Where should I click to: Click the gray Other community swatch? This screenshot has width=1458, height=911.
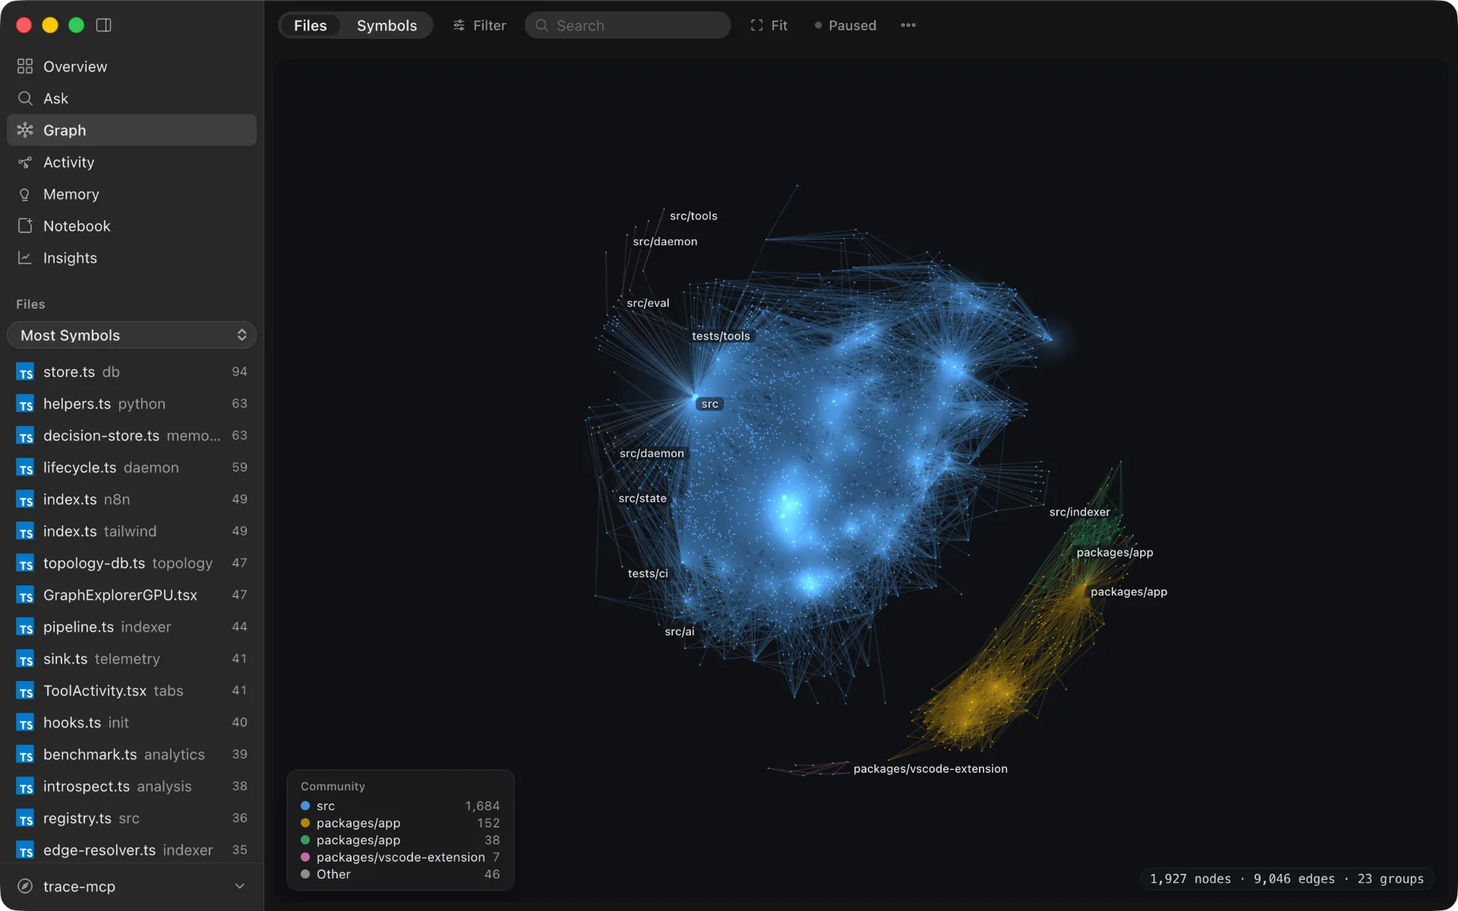coord(305,874)
